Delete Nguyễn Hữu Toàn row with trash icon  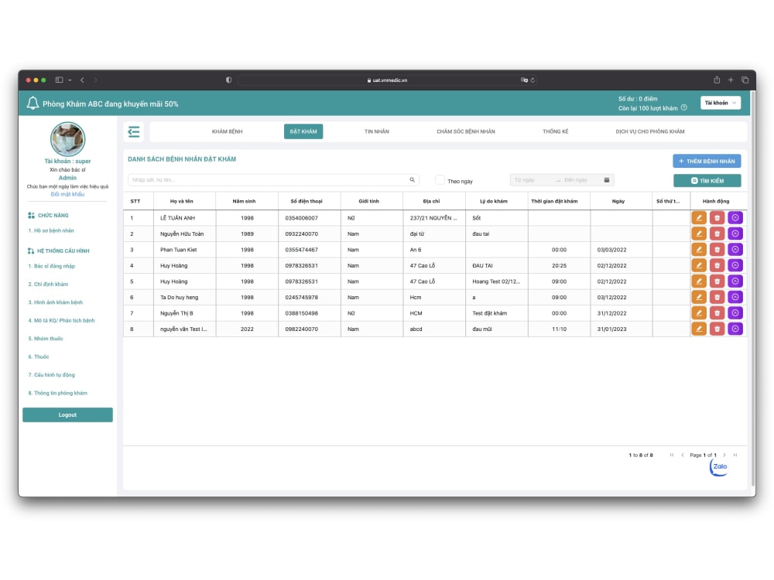[717, 234]
